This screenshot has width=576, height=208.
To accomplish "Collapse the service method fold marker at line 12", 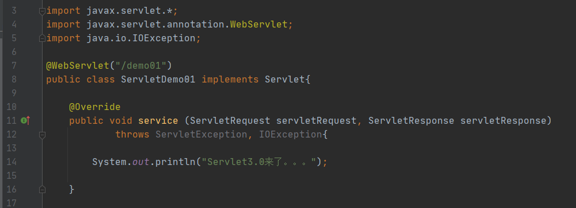I will tap(42, 135).
